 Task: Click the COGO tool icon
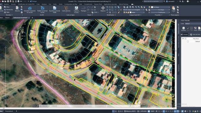click(x=92, y=13)
